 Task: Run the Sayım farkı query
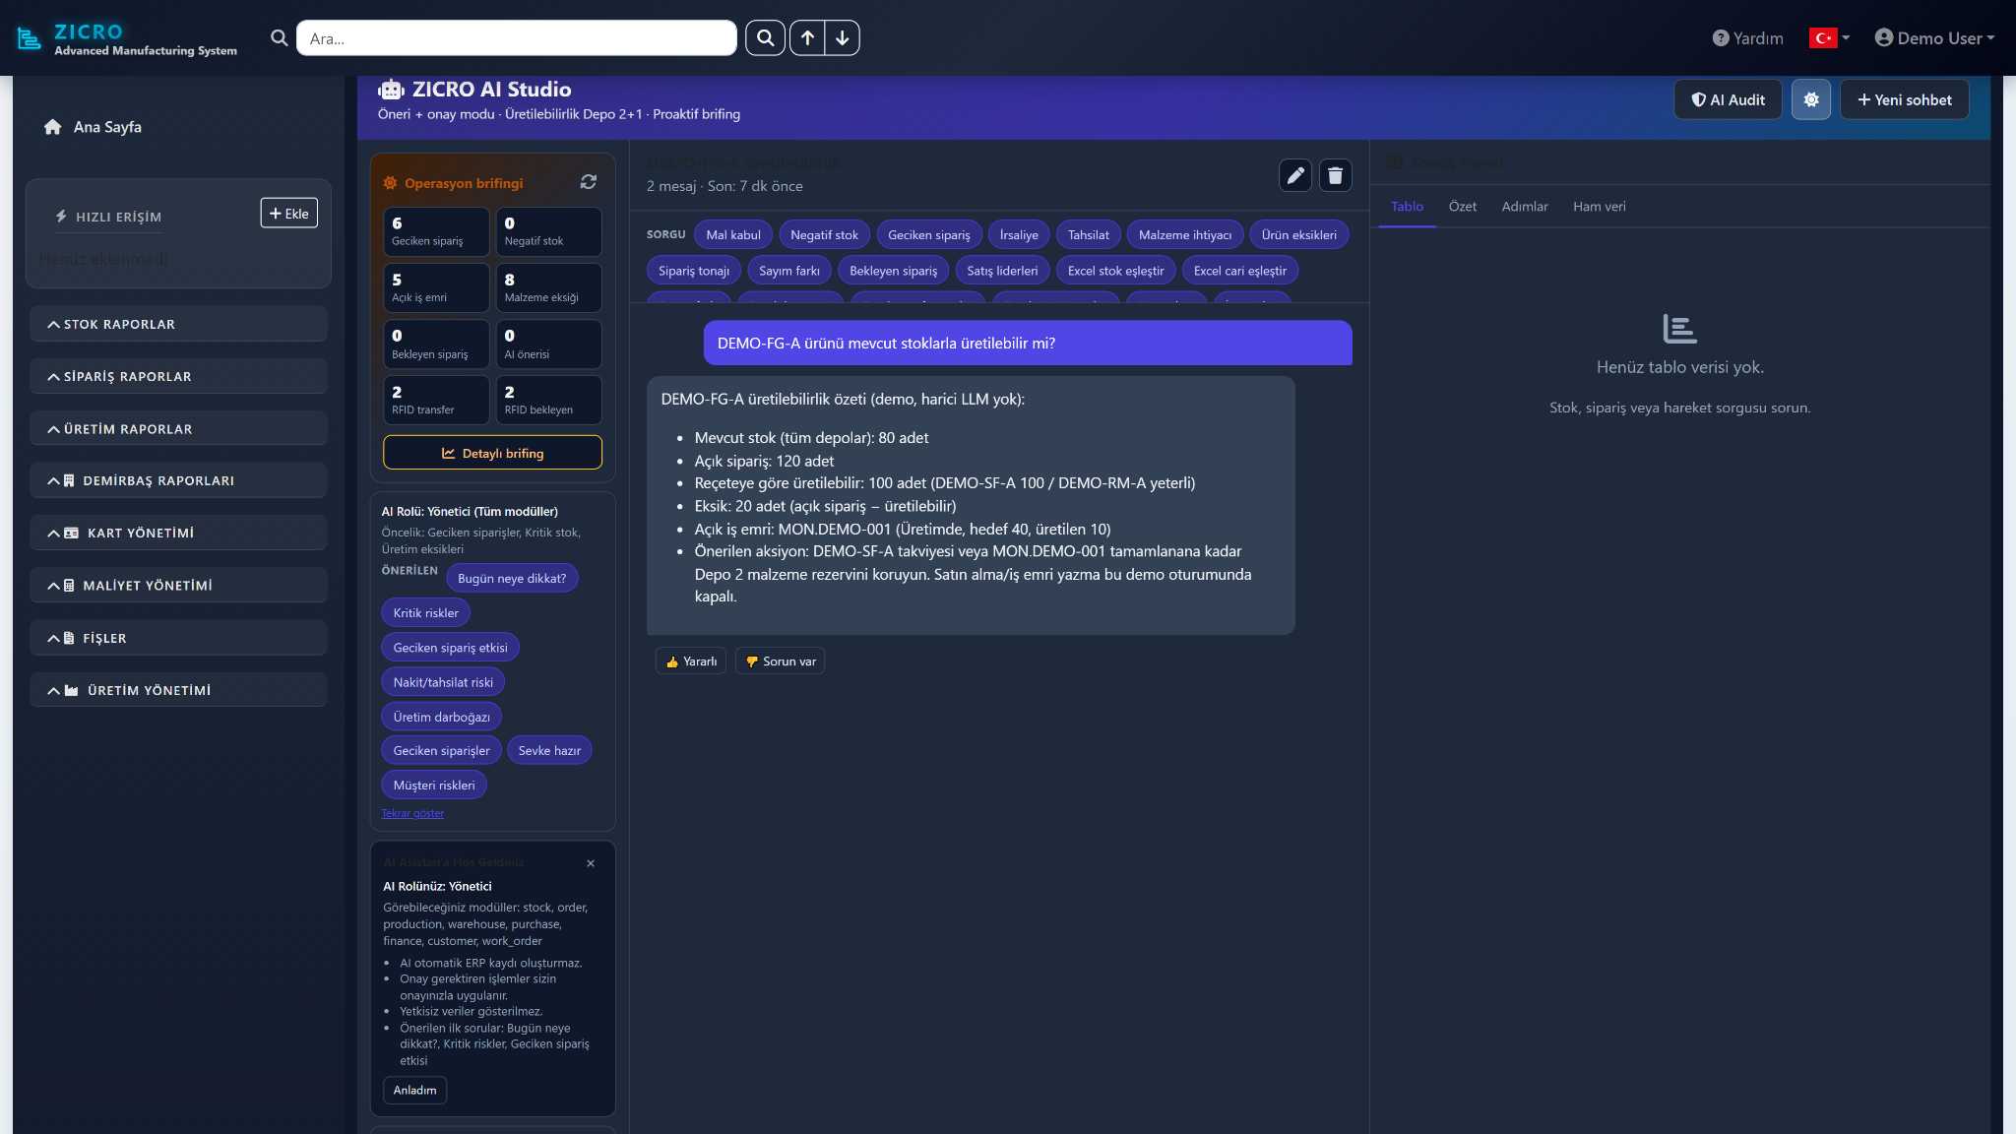pyautogui.click(x=789, y=271)
